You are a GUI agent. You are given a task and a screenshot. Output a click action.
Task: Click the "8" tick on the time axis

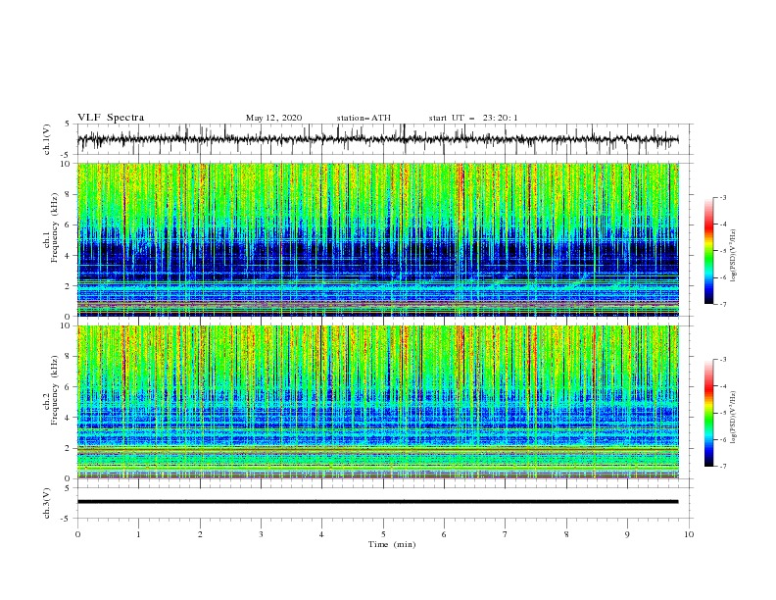tap(566, 534)
